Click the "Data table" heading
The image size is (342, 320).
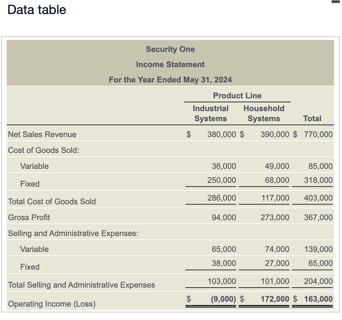click(x=37, y=10)
